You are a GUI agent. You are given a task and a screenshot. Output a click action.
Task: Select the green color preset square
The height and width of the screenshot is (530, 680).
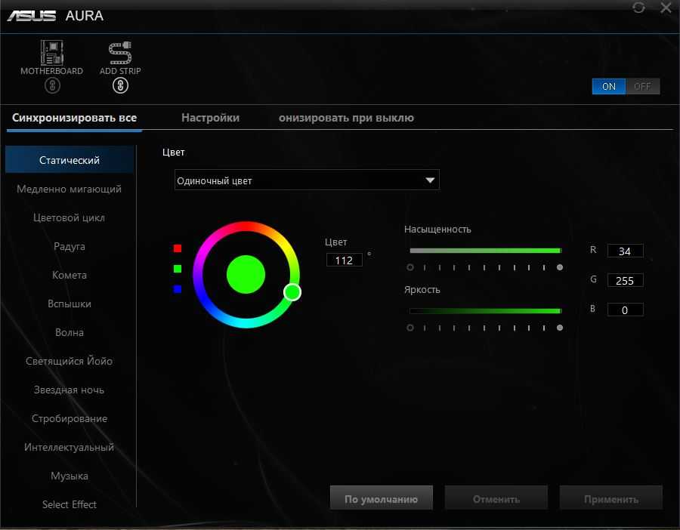pos(178,268)
